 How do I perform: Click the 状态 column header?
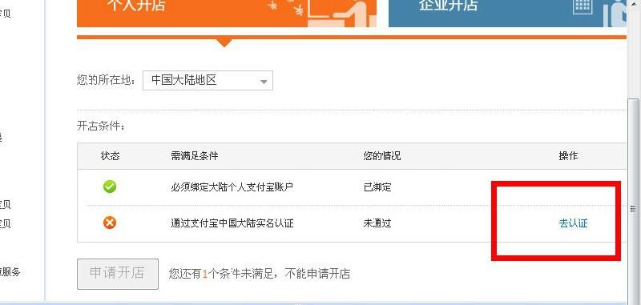111,156
